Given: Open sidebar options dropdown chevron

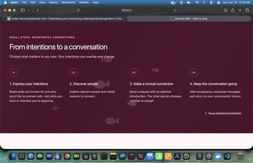Looking at the screenshot, I should click(x=29, y=10).
